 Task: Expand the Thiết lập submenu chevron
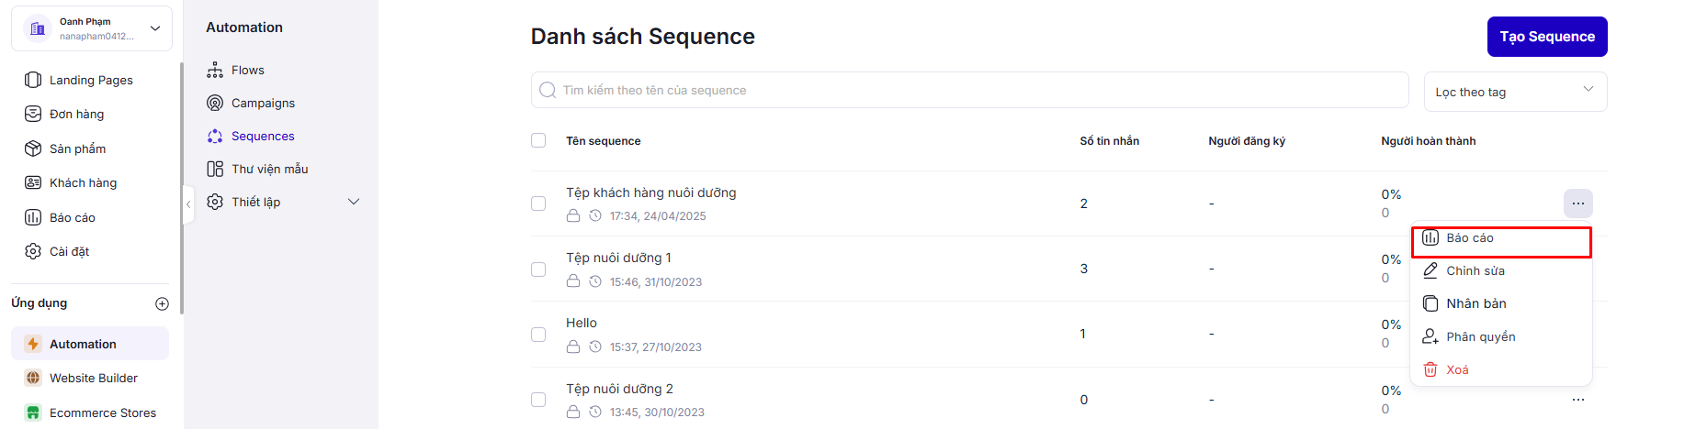[x=354, y=202]
